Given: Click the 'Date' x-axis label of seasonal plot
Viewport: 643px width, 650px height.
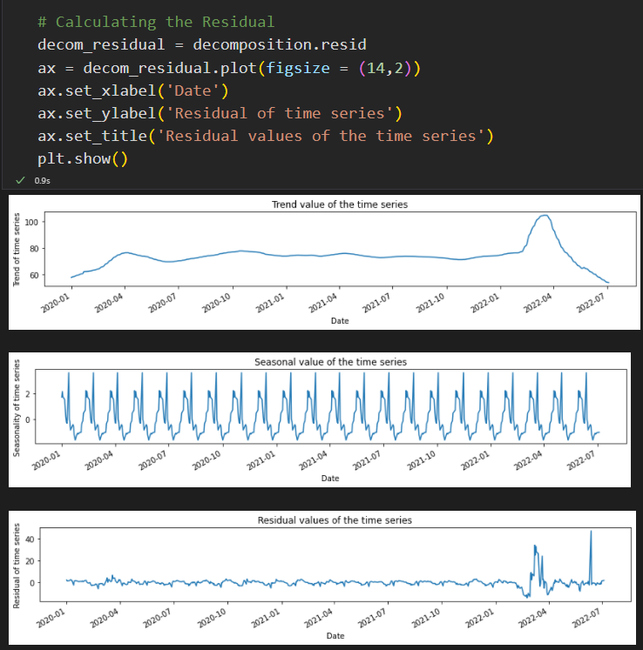Looking at the screenshot, I should [330, 479].
